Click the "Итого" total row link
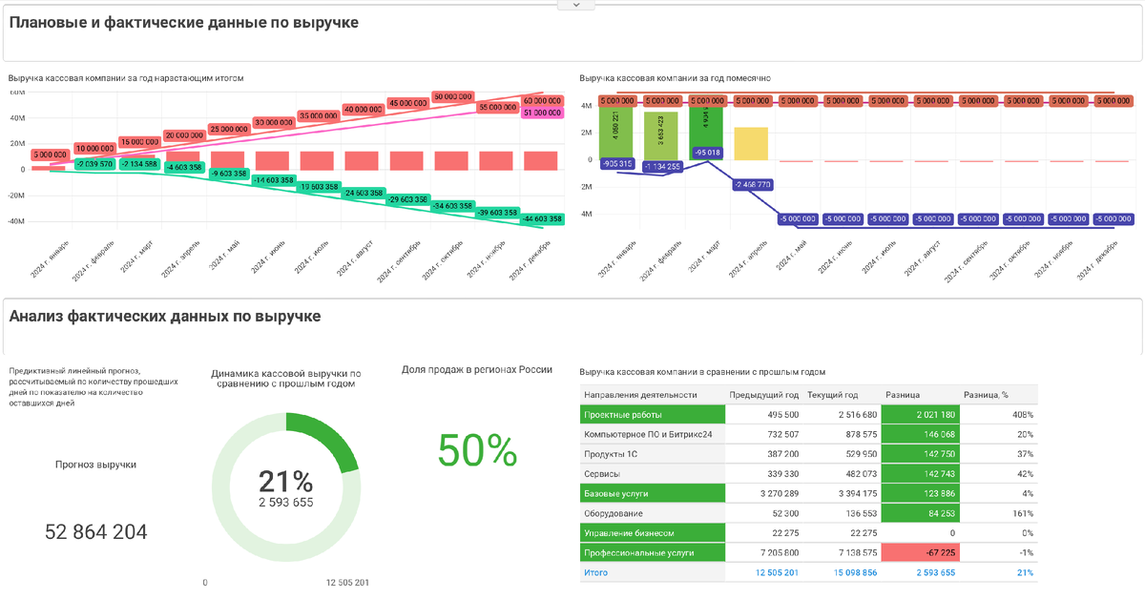1145x599 pixels. pos(595,573)
